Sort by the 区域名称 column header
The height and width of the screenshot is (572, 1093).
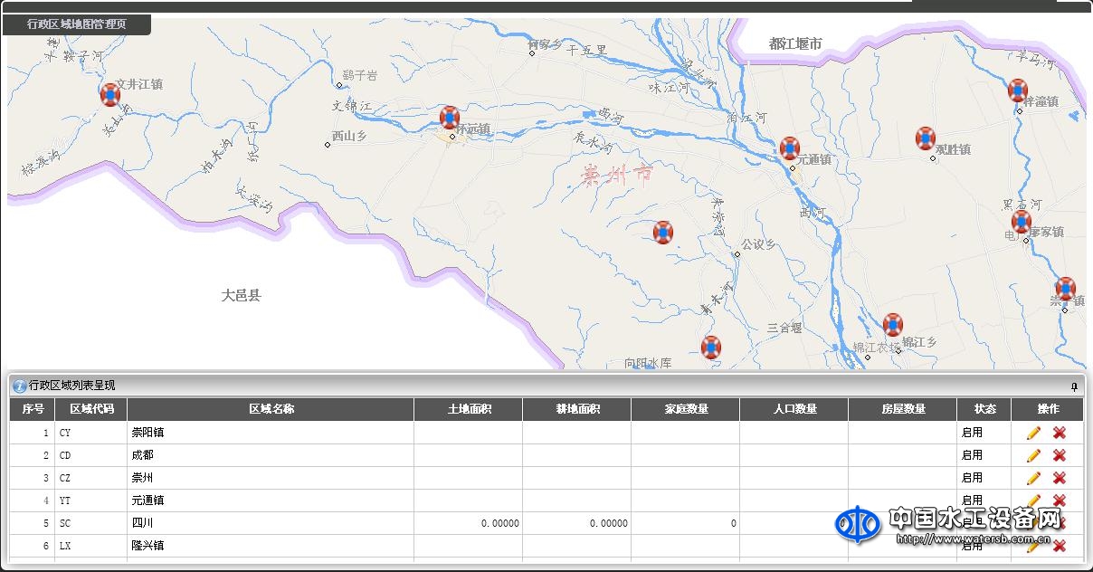coord(271,409)
